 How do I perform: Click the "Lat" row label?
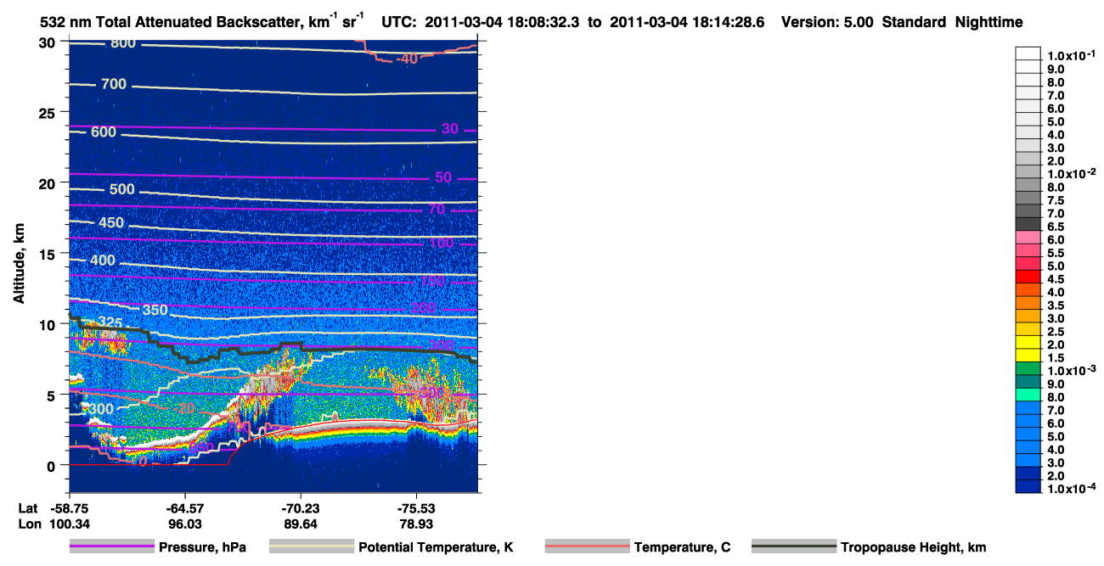(29, 507)
